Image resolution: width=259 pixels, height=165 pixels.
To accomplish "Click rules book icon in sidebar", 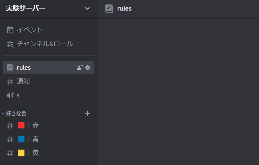I will pos(10,68).
